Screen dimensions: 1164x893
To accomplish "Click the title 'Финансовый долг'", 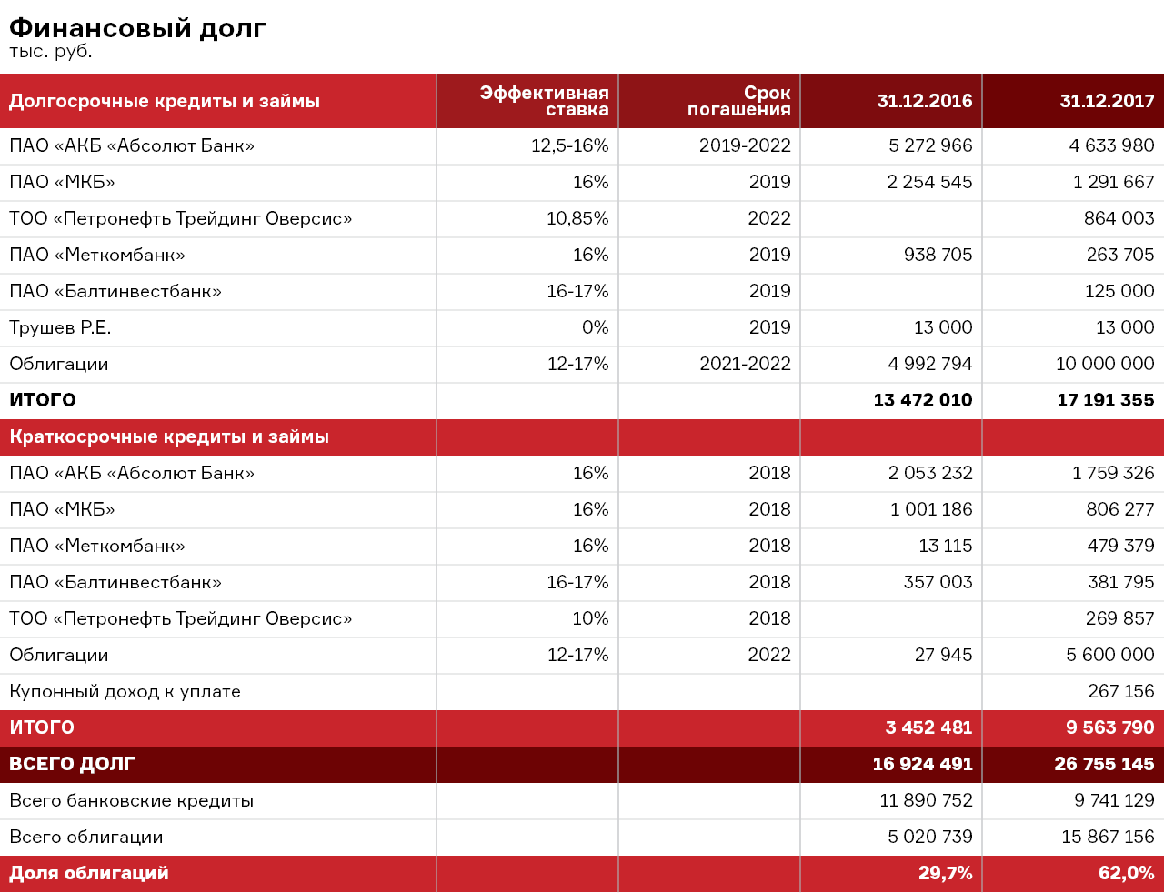I will pyautogui.click(x=137, y=29).
